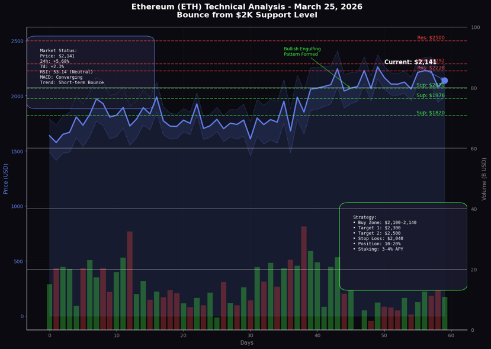Click the Sup: $1820 support label

(x=431, y=113)
